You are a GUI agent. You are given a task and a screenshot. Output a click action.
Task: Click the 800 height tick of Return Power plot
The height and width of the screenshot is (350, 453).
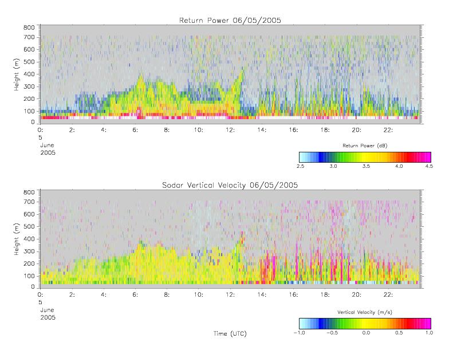point(29,27)
